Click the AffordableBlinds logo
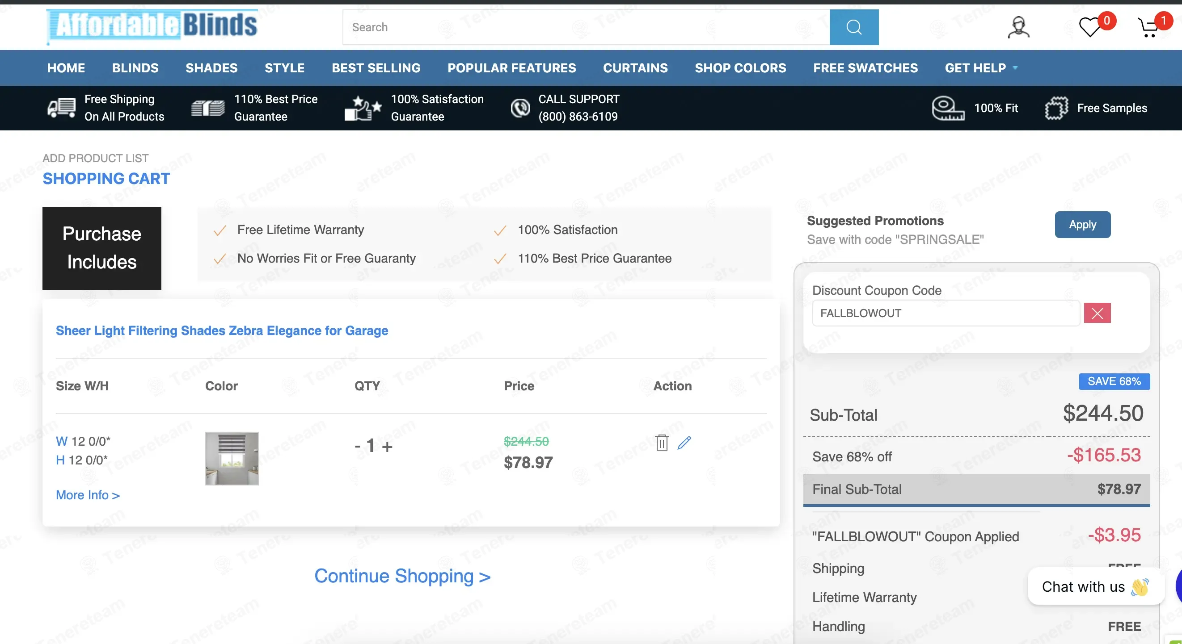The width and height of the screenshot is (1182, 644). point(152,26)
